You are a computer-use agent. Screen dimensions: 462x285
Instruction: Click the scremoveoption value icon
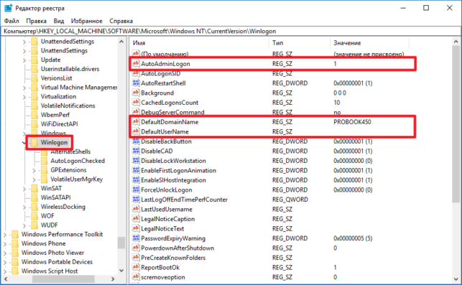coord(136,277)
